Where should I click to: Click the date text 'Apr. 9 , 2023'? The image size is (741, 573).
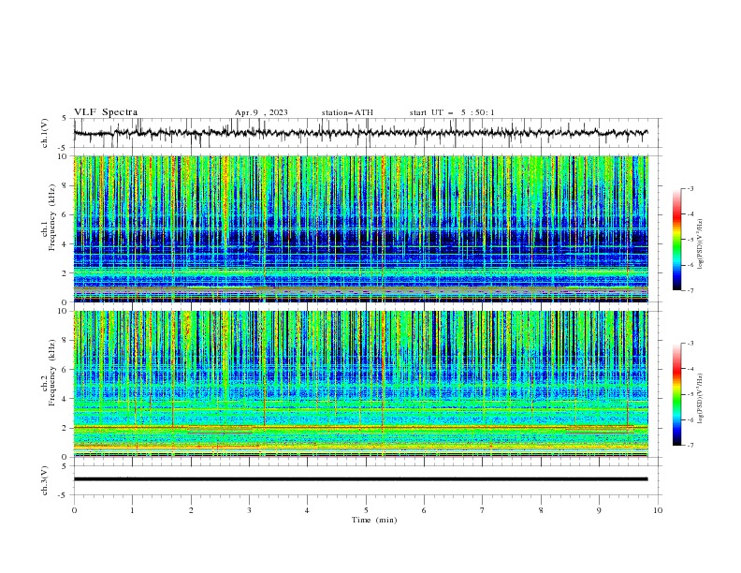tap(261, 112)
